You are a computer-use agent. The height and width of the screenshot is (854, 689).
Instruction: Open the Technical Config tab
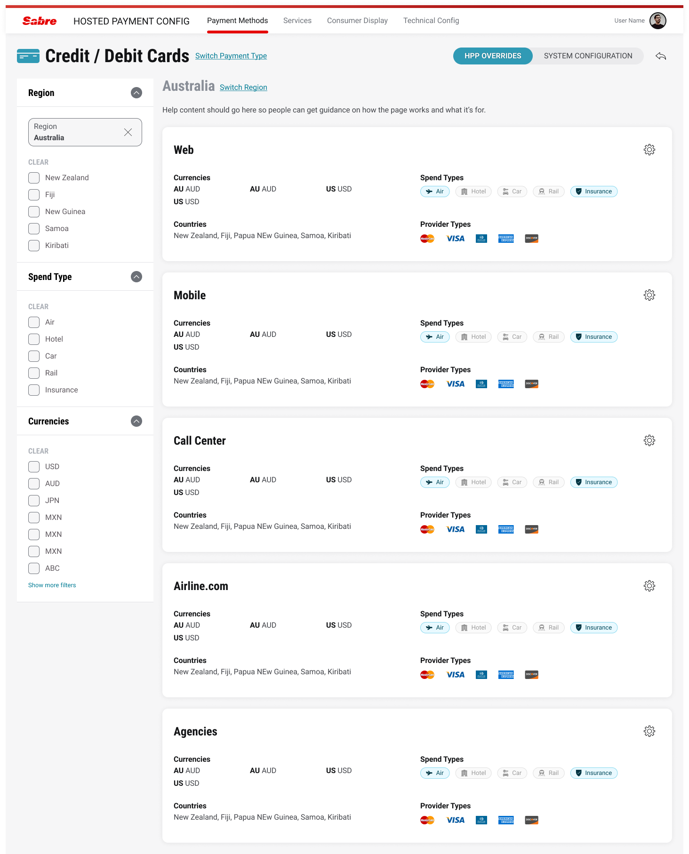431,21
